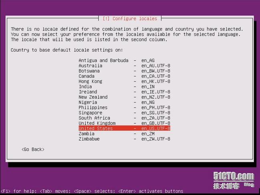Select Zimbabwe locale entry
This screenshot has width=260, height=195.
pyautogui.click(x=89, y=139)
